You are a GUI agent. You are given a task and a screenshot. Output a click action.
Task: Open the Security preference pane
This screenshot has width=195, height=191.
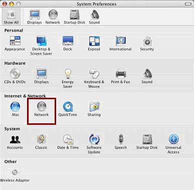[147, 44]
